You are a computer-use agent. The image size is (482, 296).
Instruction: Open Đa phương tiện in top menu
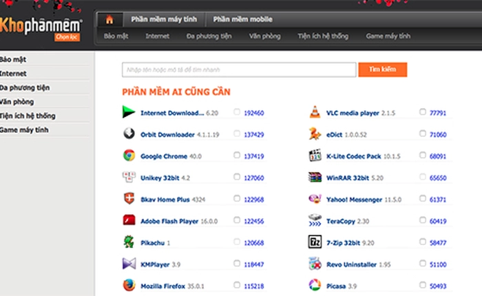pyautogui.click(x=209, y=35)
